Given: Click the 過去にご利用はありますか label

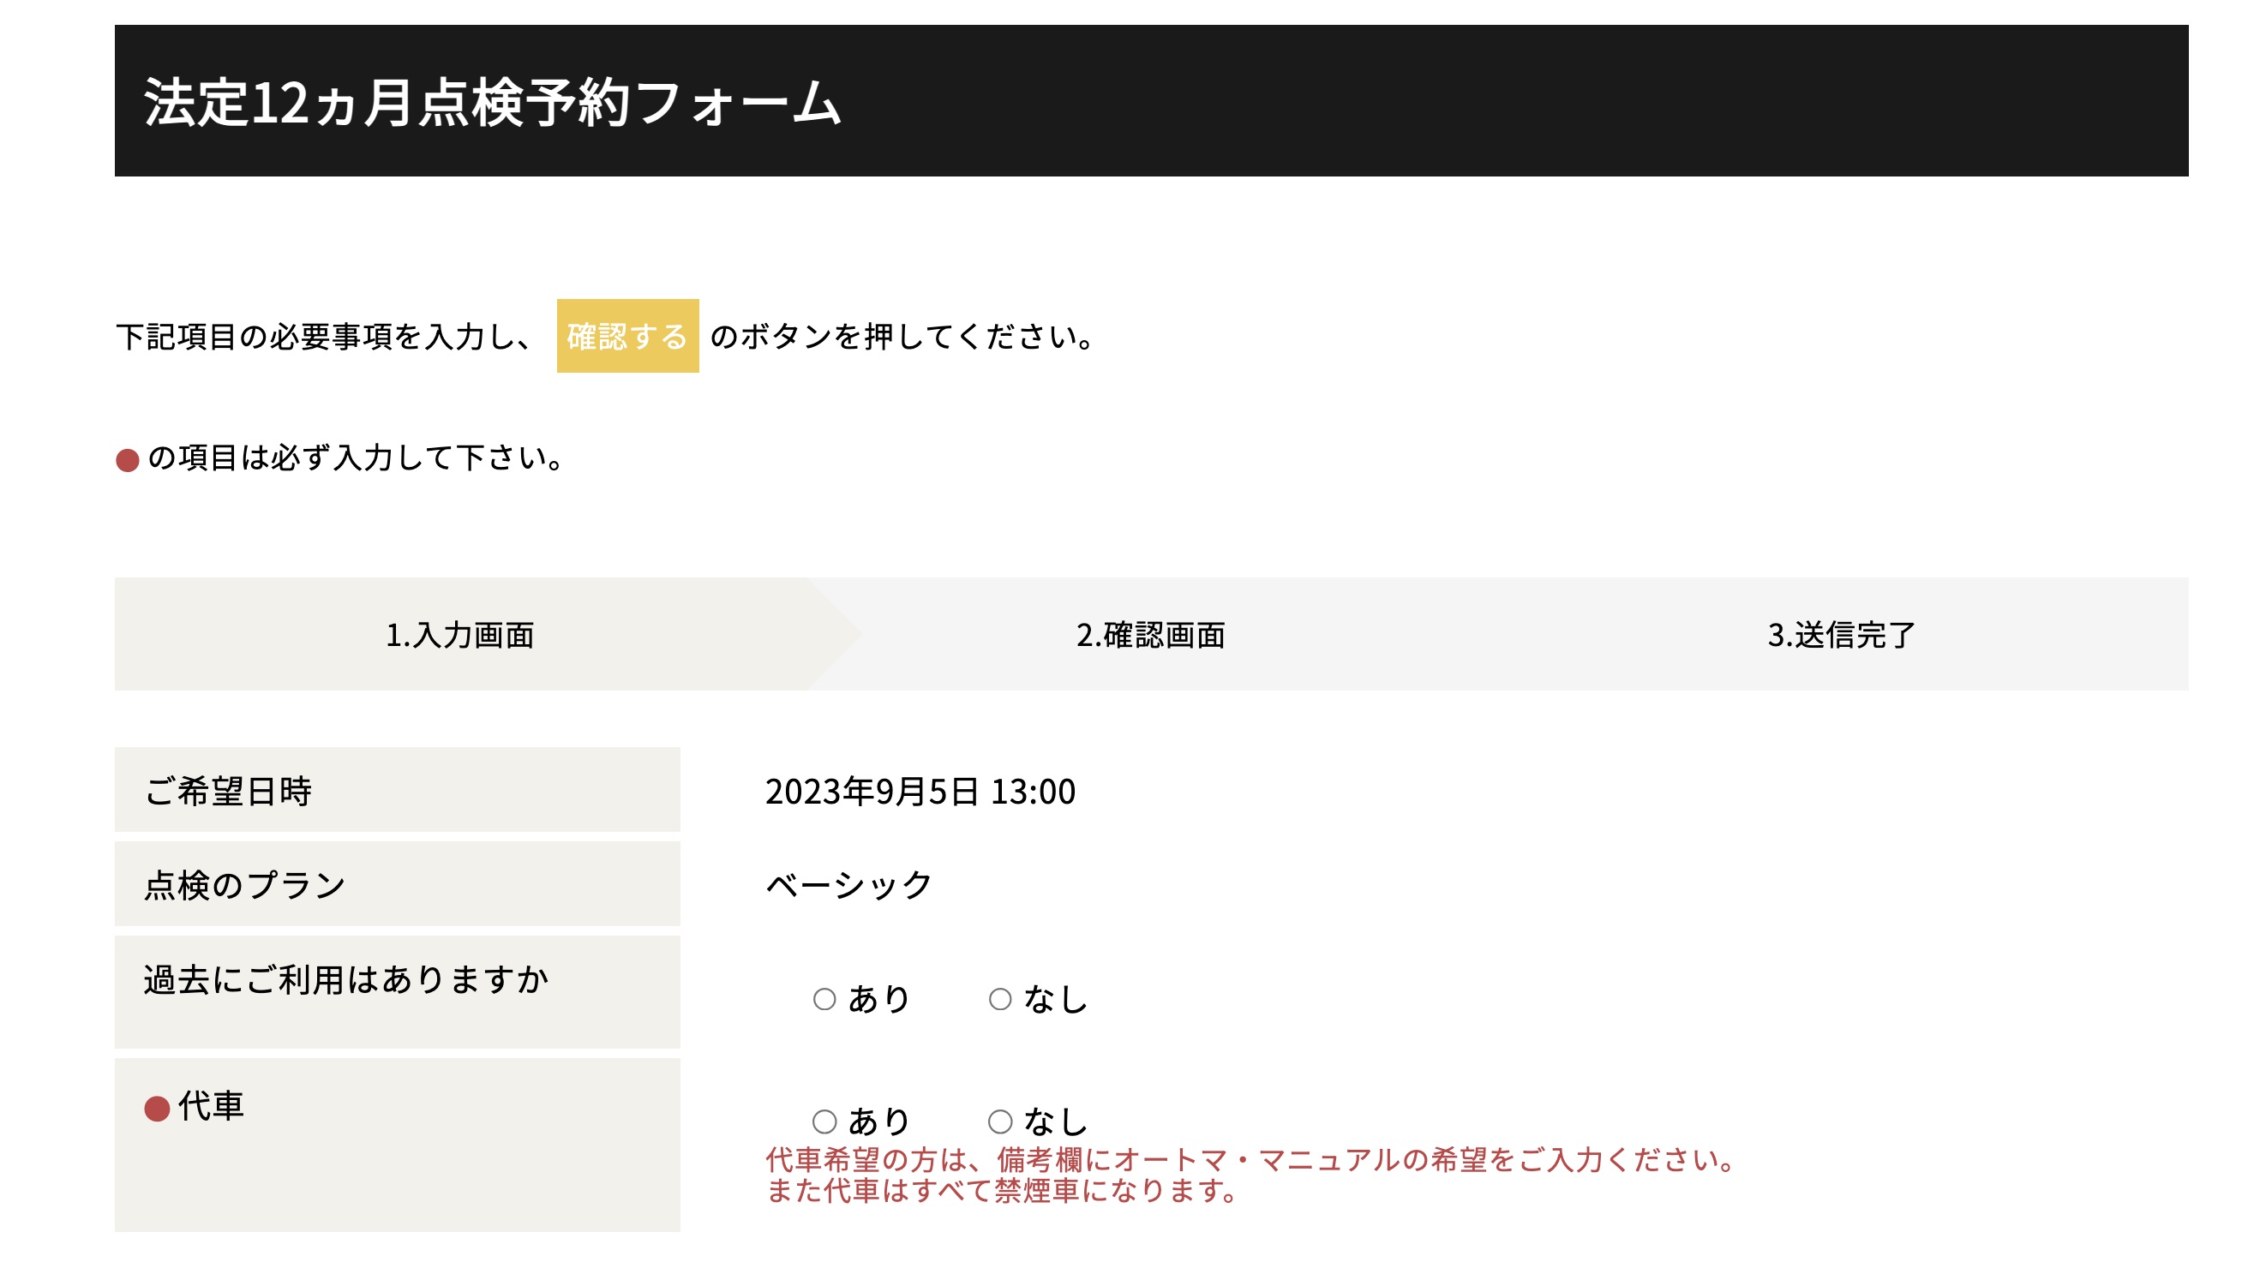Looking at the screenshot, I should [345, 980].
